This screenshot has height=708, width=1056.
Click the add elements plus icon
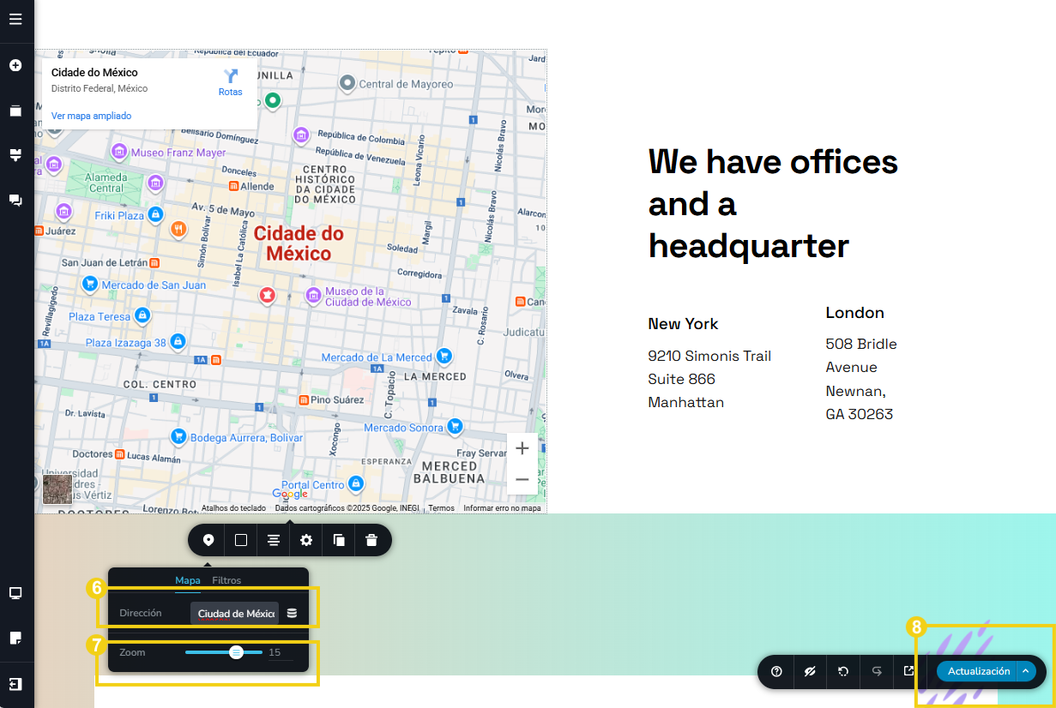[x=15, y=65]
